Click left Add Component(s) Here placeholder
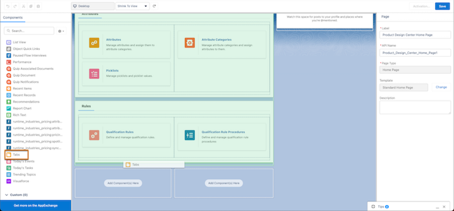The height and width of the screenshot is (211, 454). pyautogui.click(x=123, y=183)
